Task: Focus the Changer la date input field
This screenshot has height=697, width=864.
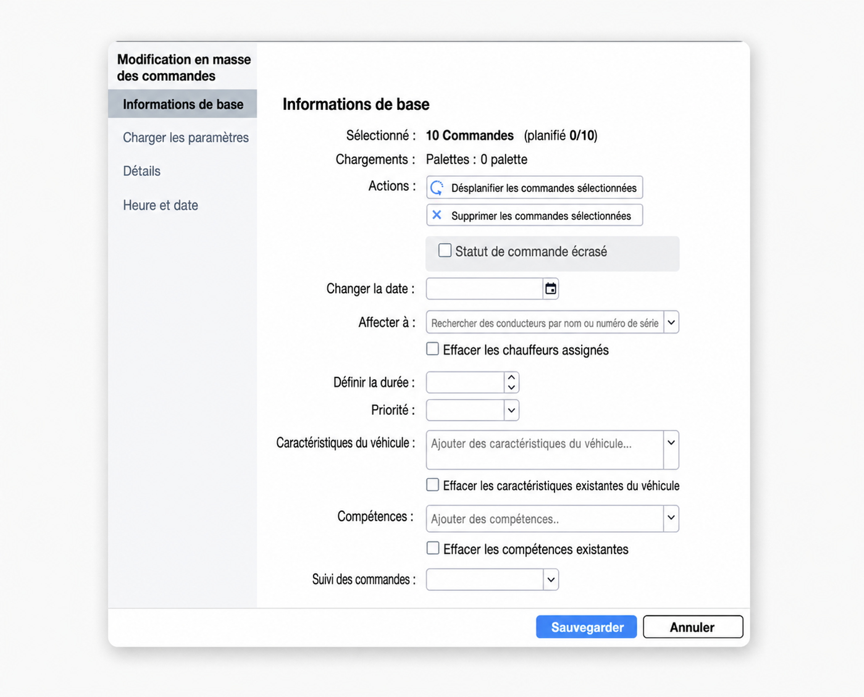Action: 485,289
